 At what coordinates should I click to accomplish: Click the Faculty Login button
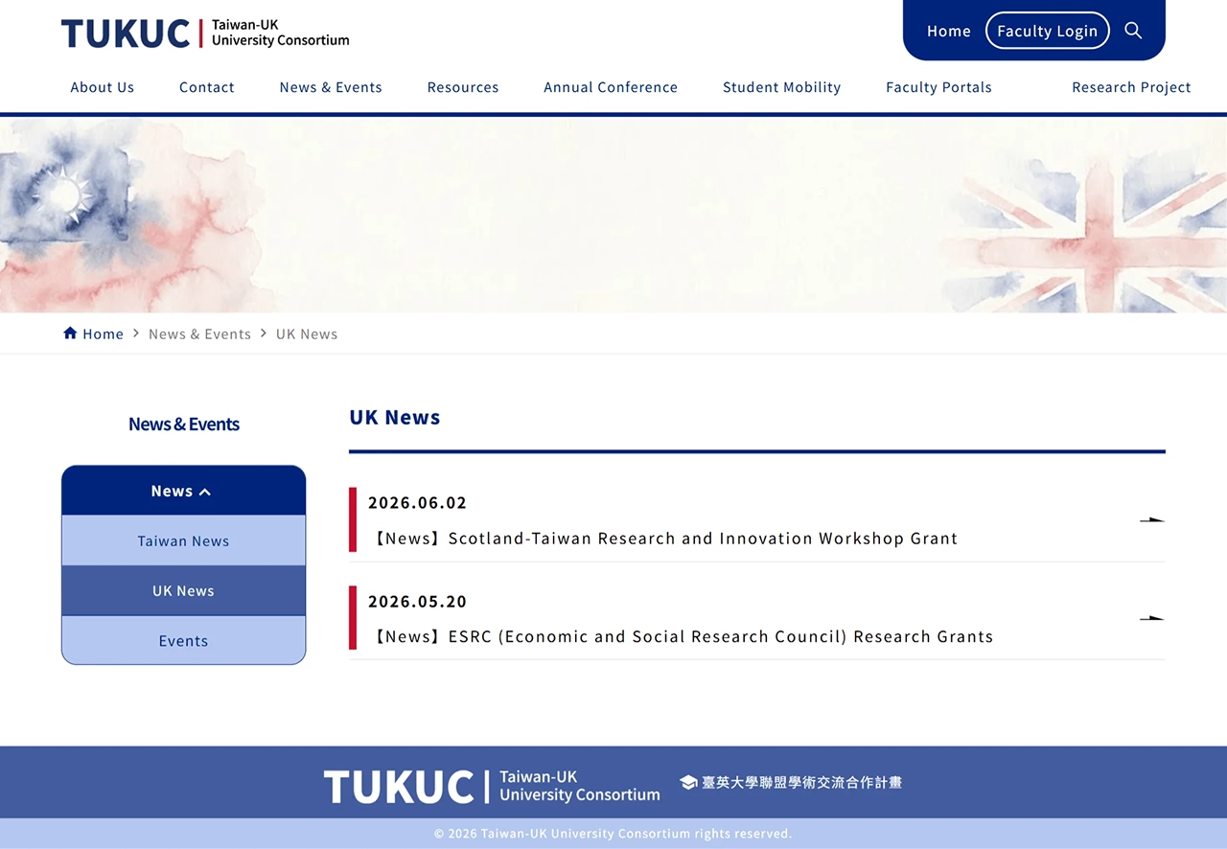coord(1047,31)
